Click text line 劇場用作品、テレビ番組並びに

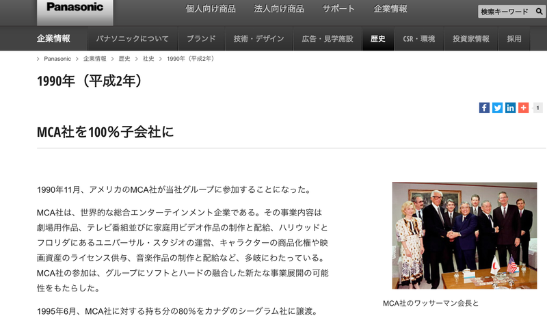(x=183, y=228)
